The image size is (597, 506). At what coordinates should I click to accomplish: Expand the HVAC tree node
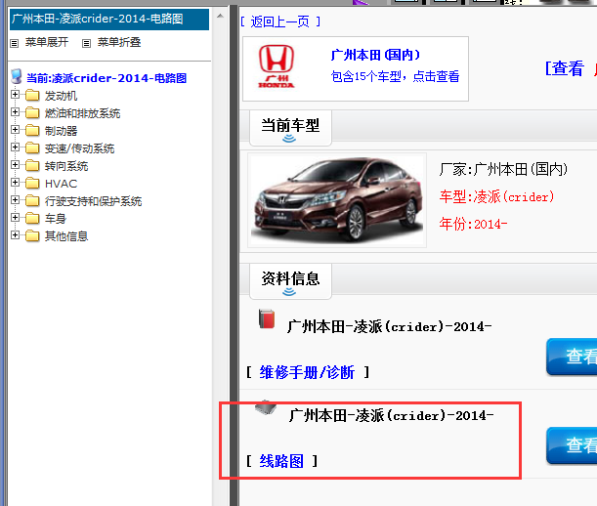click(x=16, y=183)
